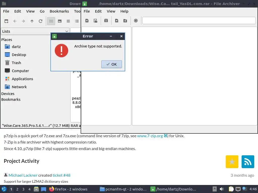Image resolution: width=258 pixels, height=193 pixels.
Task: Add folder to the archive
Action: coord(125,21)
